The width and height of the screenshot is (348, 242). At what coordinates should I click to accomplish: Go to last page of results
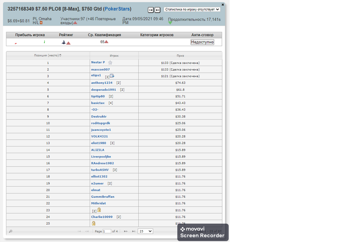pyautogui.click(x=134, y=231)
